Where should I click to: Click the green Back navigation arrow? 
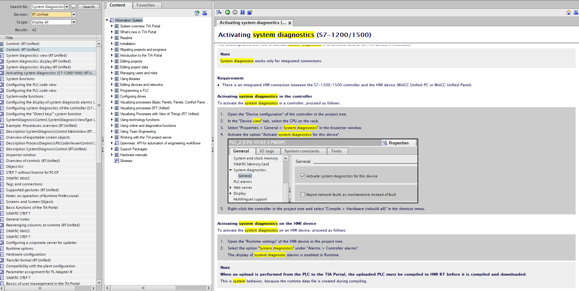tap(227, 12)
